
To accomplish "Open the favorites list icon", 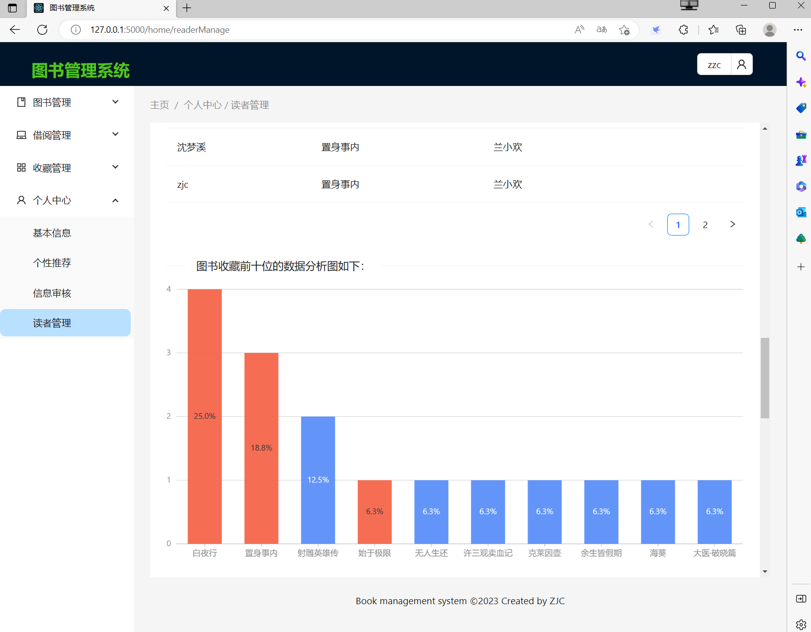I will (x=714, y=30).
